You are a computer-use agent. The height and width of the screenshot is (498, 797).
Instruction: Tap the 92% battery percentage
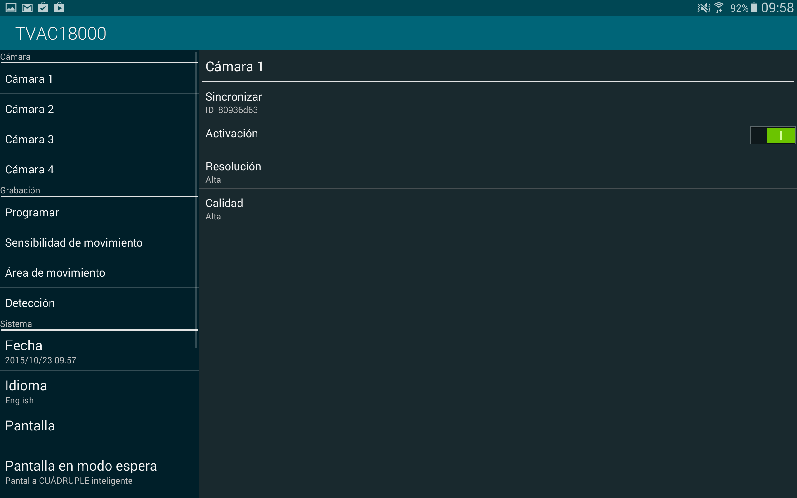click(x=739, y=8)
